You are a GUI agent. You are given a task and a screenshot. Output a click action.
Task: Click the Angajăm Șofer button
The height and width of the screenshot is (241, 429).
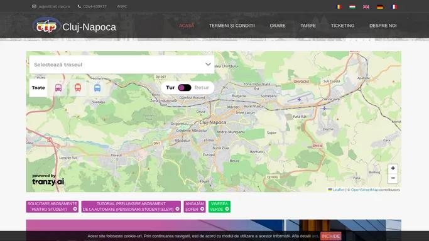[x=195, y=206]
